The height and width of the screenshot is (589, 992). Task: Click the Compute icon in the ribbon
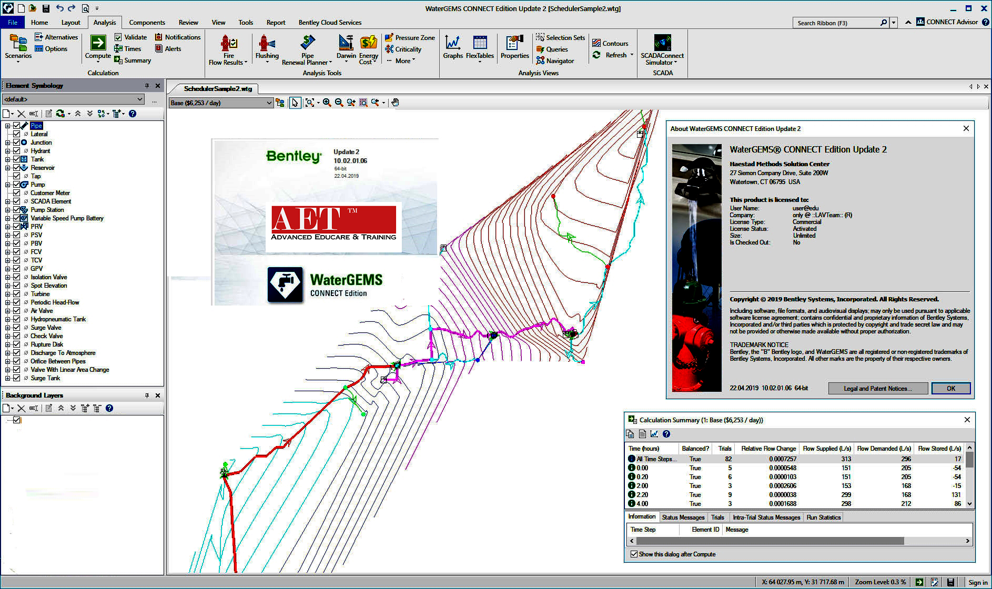click(x=98, y=43)
